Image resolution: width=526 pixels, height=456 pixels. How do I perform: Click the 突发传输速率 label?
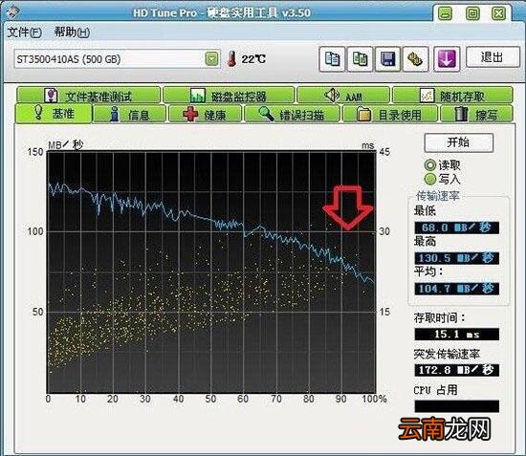(447, 354)
